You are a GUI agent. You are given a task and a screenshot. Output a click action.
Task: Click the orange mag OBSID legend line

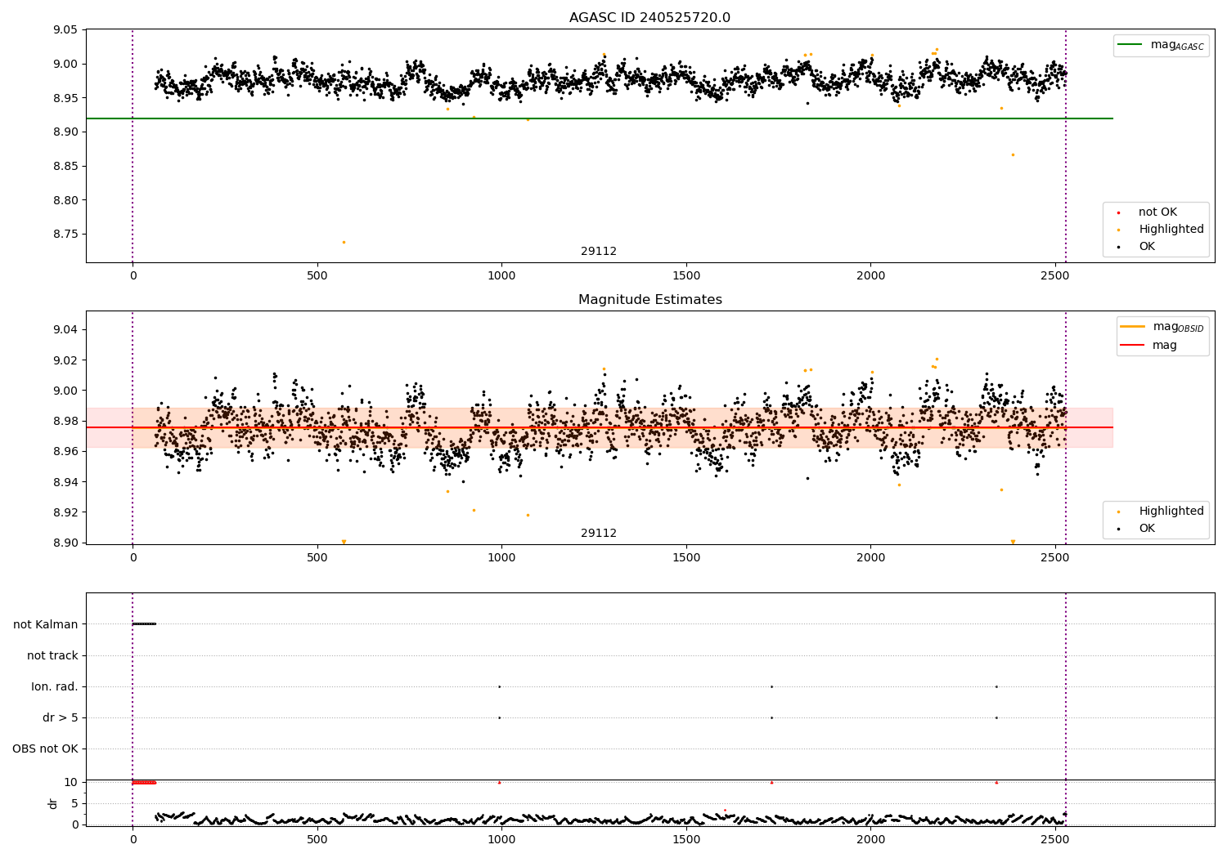(1132, 327)
